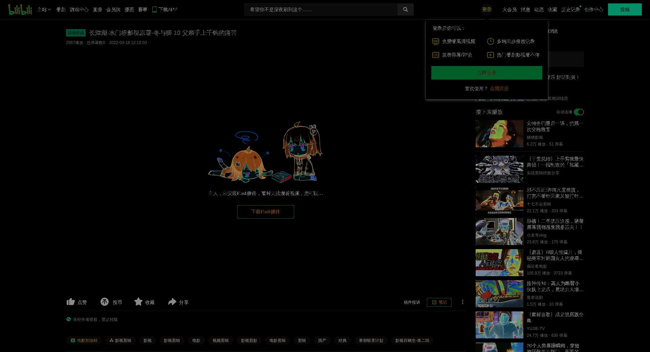650x352 pixels.
Task: Open the three-dot more options menu
Action: [462, 302]
